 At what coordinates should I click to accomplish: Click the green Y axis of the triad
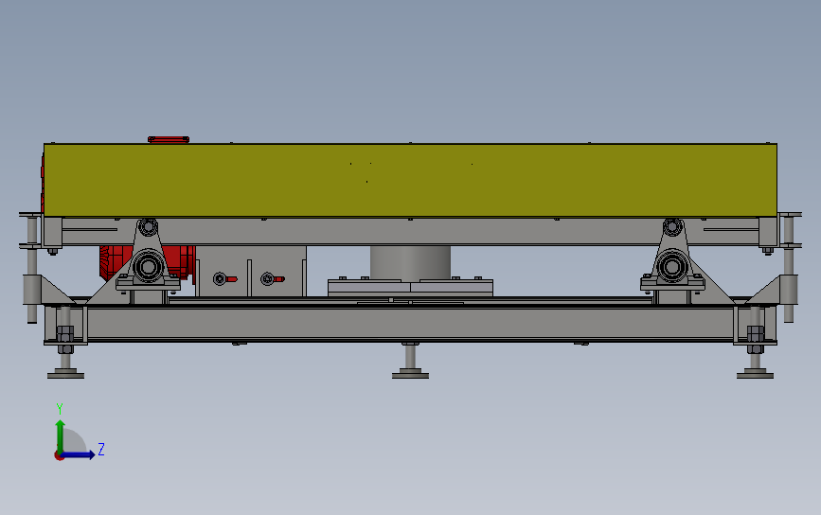tap(61, 435)
